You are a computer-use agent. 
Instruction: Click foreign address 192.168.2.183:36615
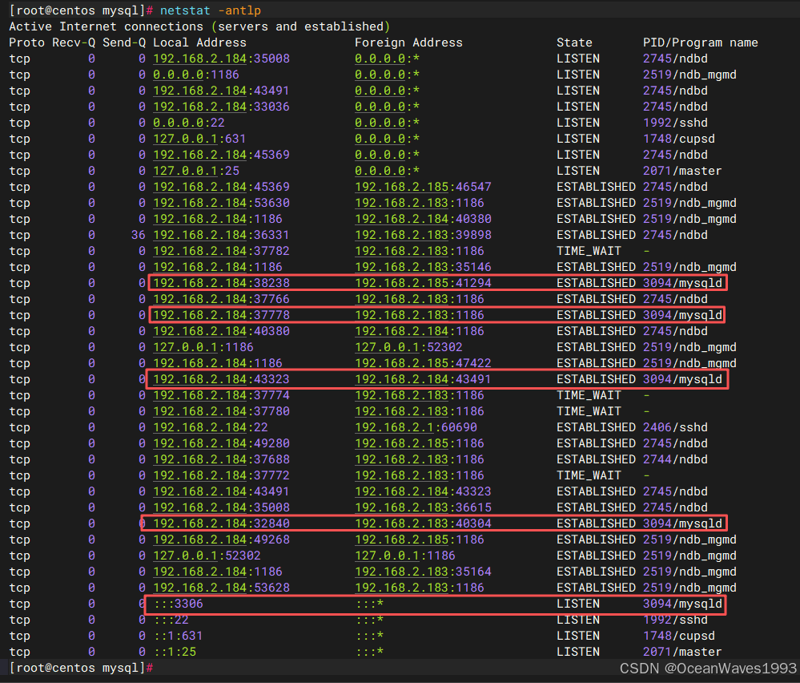tap(423, 507)
